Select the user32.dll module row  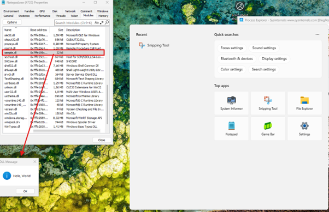tap(54, 92)
